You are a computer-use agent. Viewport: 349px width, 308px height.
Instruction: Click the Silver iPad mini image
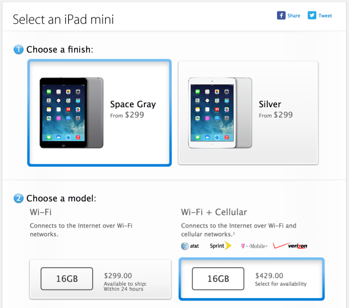(x=220, y=113)
